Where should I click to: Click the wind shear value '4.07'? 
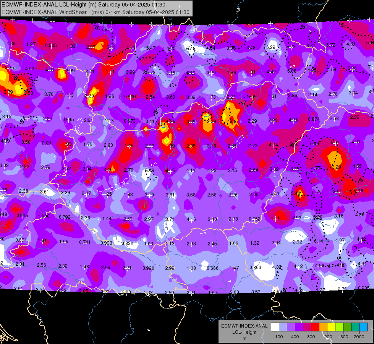(340, 240)
